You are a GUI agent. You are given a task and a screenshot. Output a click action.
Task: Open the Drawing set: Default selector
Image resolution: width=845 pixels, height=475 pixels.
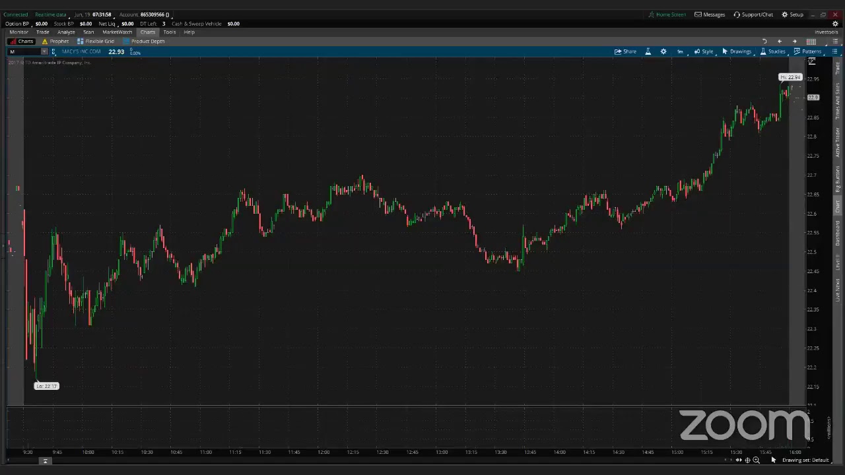tap(805, 460)
